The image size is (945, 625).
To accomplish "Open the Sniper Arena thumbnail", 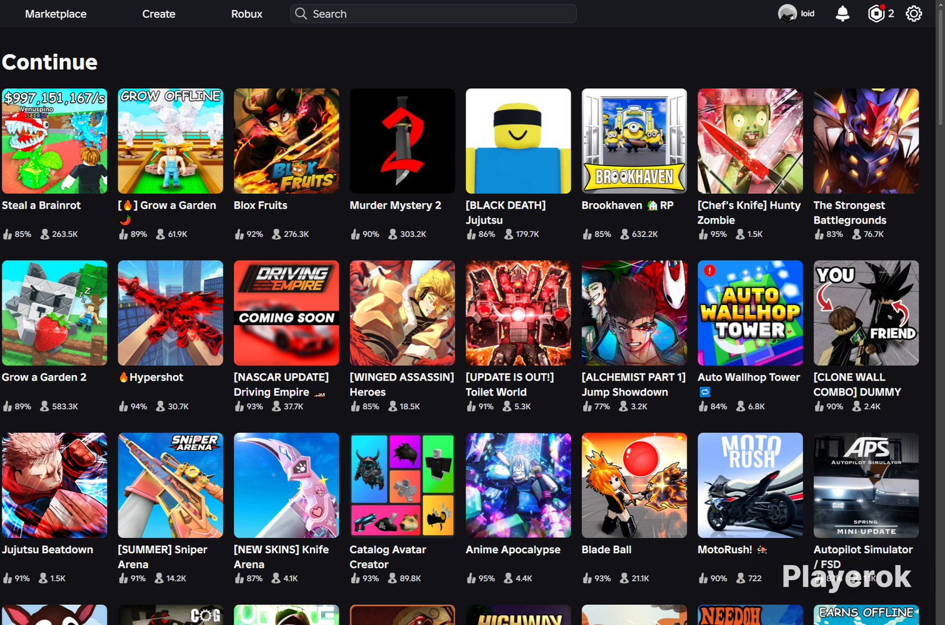I will (x=171, y=485).
